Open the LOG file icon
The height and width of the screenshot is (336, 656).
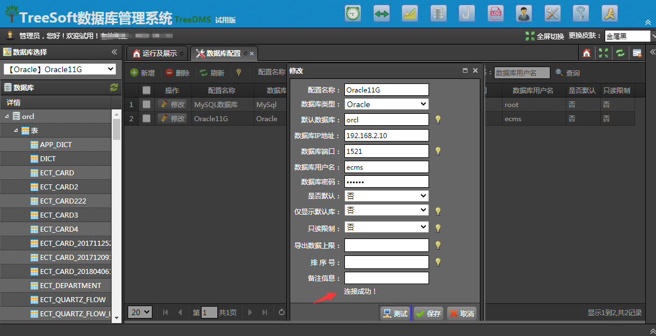coord(496,14)
